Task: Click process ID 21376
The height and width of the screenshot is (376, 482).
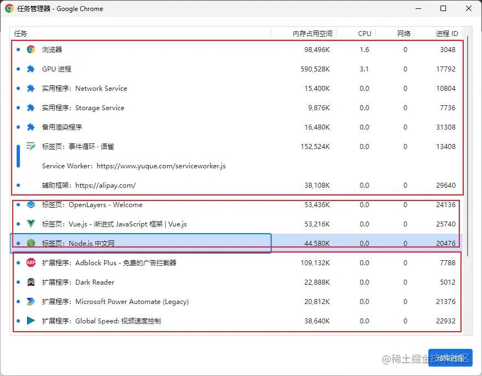Action: (445, 302)
